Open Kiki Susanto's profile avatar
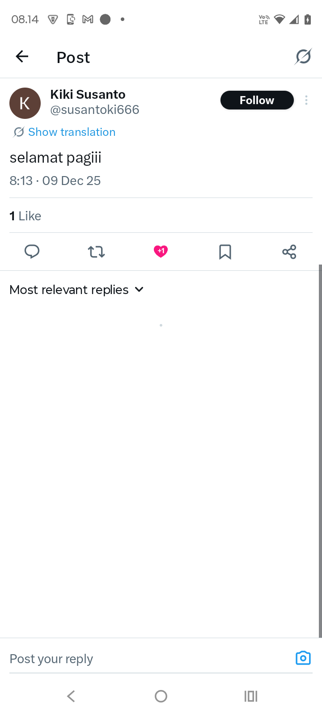 tap(25, 103)
